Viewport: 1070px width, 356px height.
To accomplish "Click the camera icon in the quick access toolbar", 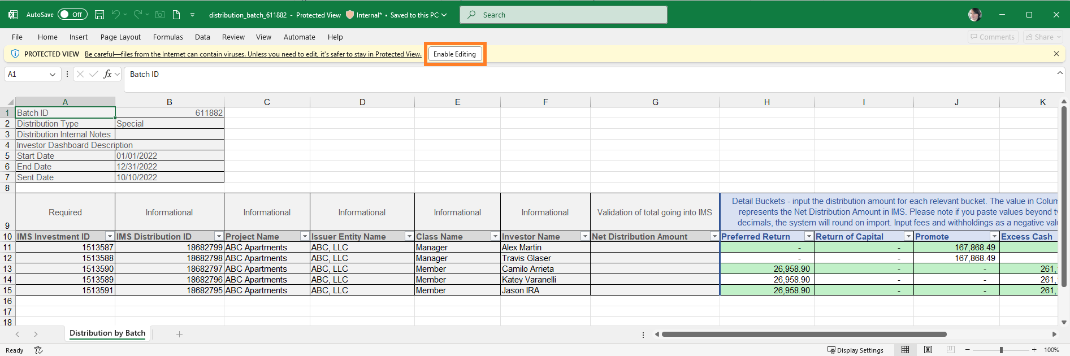I will [160, 15].
